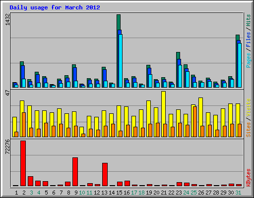Click green day label 18
The height and width of the screenshot is (198, 254).
tap(141, 193)
